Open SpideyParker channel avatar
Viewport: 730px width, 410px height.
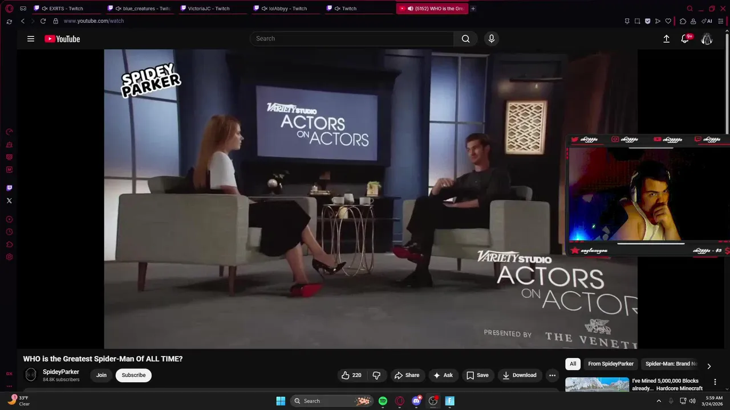tap(31, 375)
